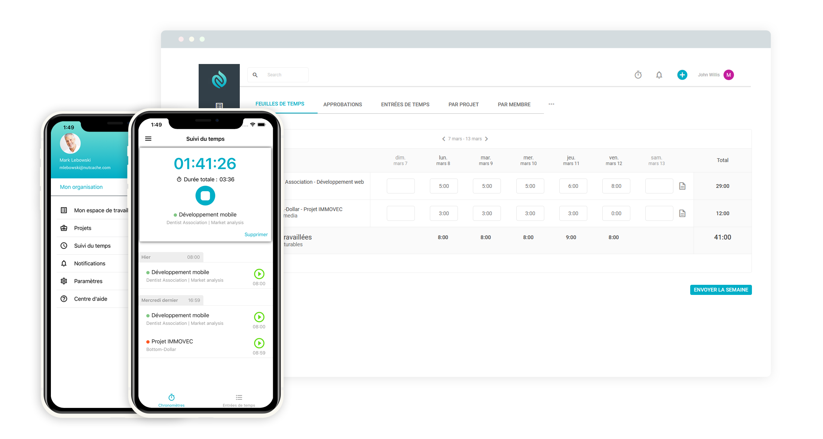Click the blue plus add button
Viewport: 823px width, 439px height.
coord(682,75)
